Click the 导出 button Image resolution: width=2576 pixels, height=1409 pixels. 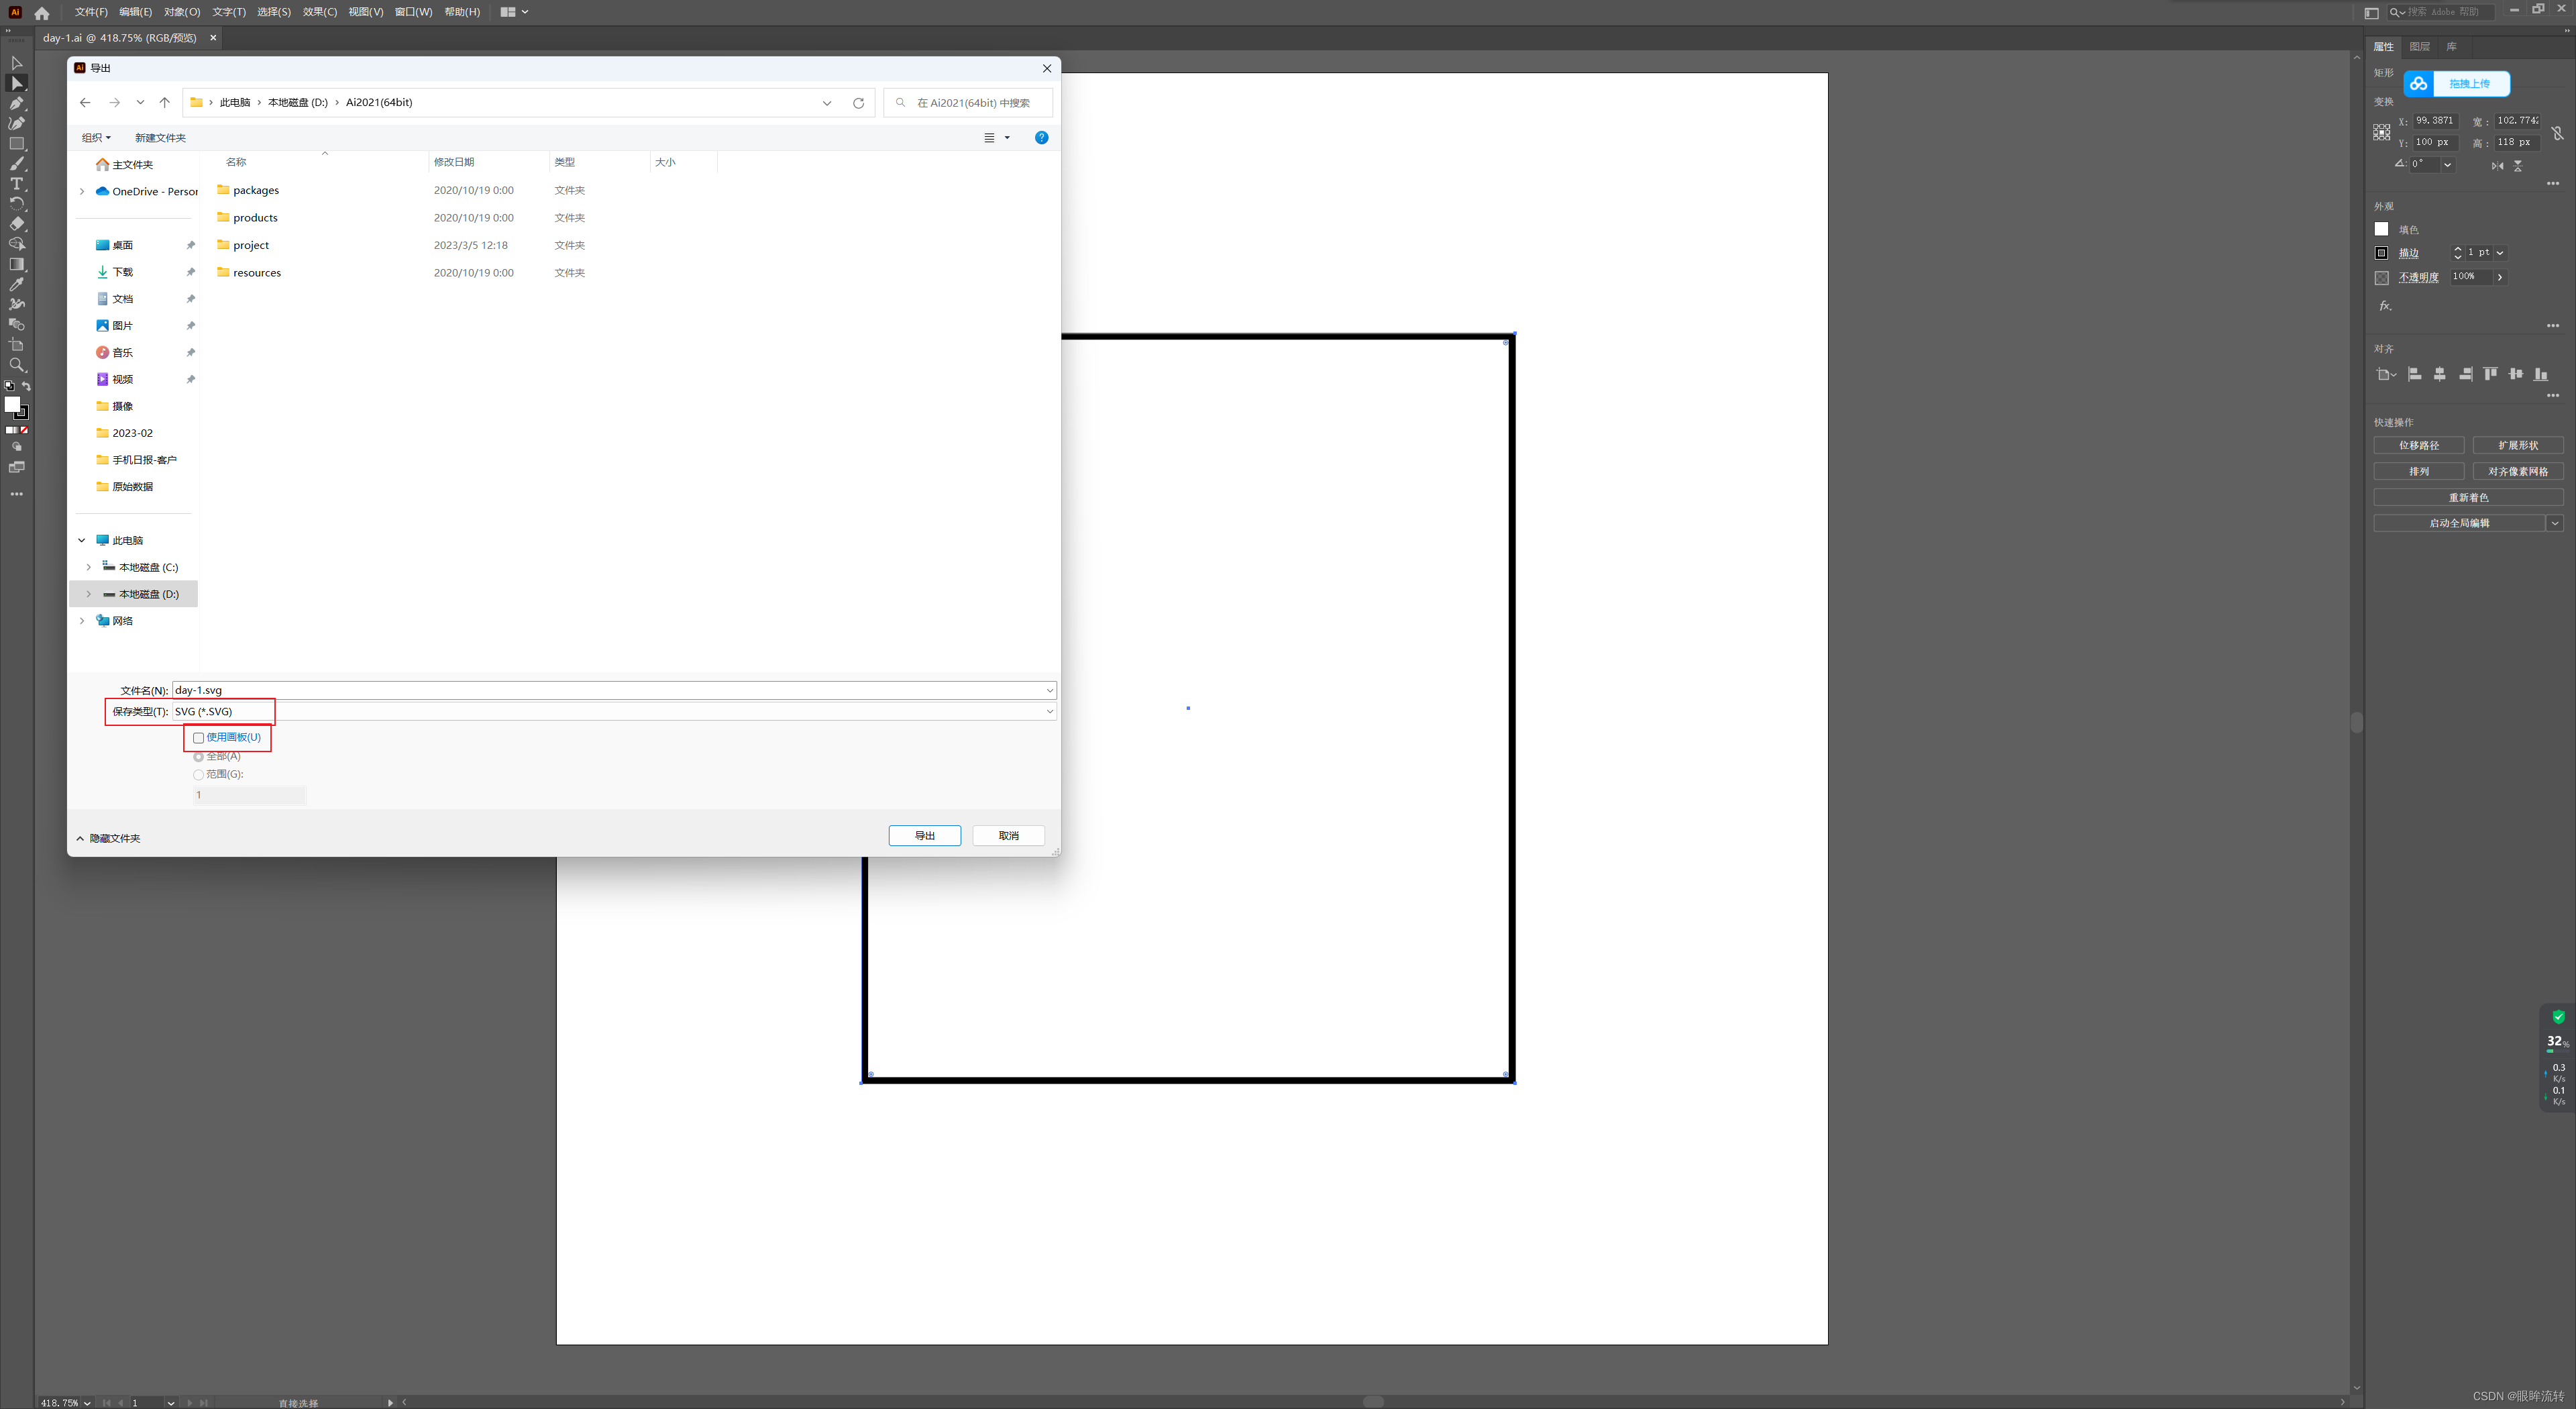tap(925, 836)
